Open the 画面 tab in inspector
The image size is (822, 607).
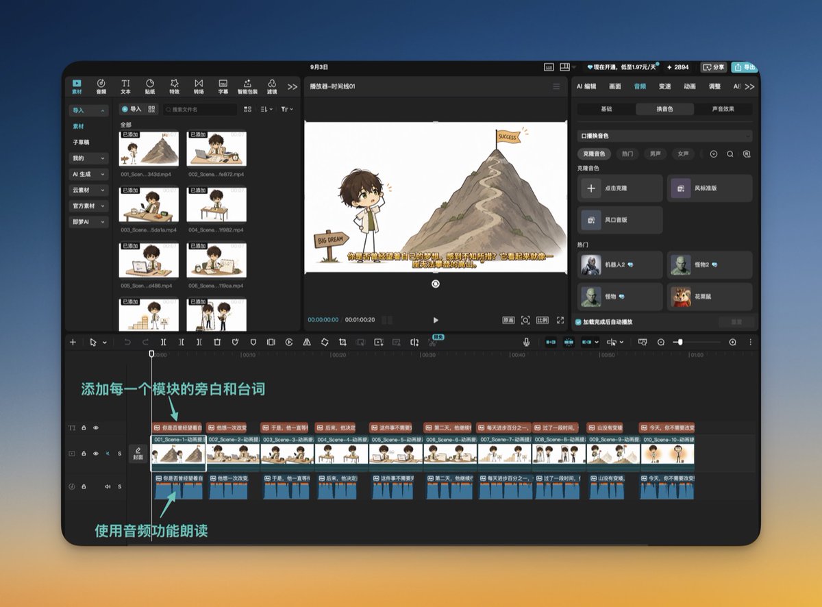point(615,86)
